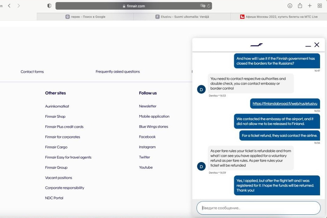Open Finnair Easy for travel agents link
This screenshot has height=218, width=327.
[68, 157]
